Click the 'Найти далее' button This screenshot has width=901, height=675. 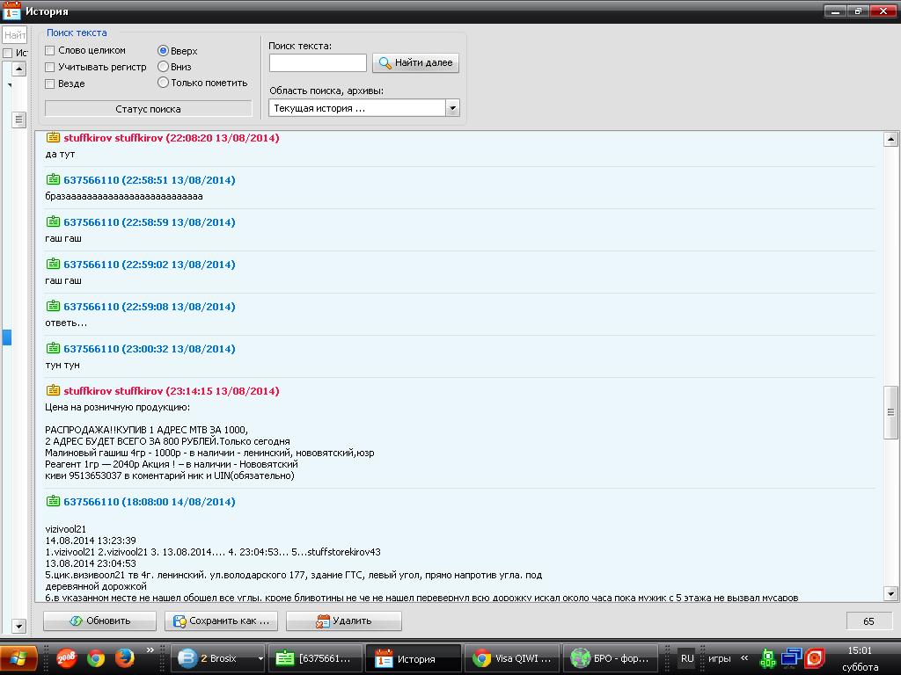pos(415,62)
